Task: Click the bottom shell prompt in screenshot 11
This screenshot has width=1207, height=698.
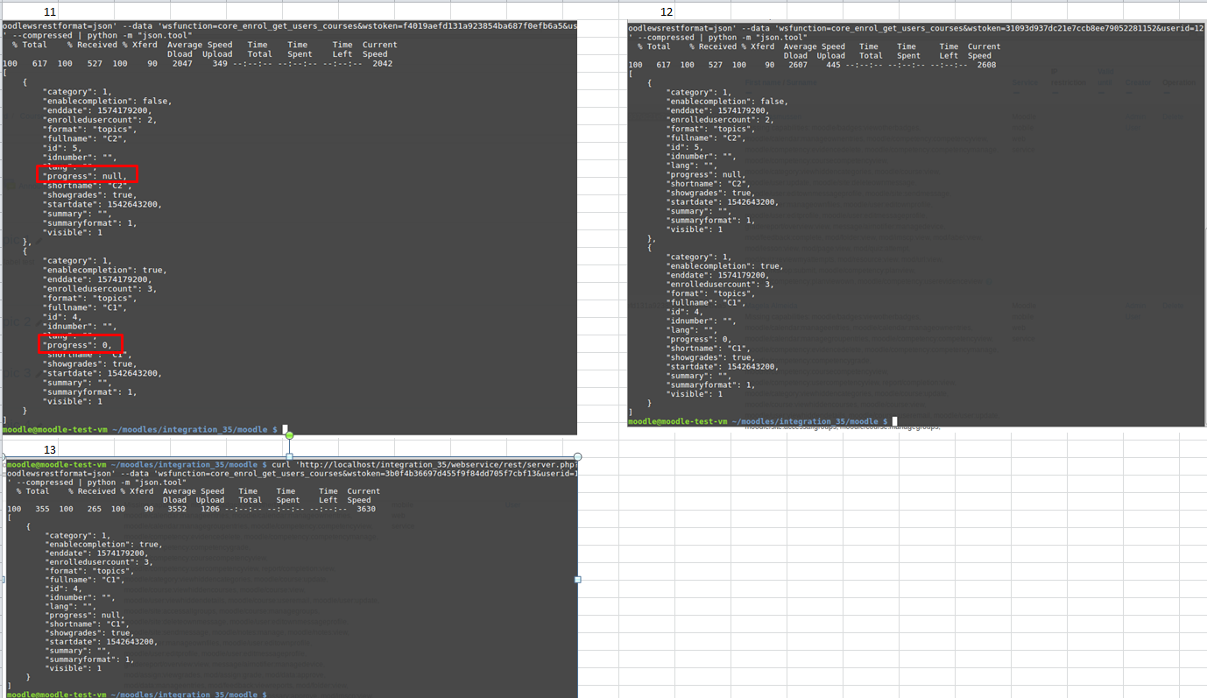Action: pos(140,430)
